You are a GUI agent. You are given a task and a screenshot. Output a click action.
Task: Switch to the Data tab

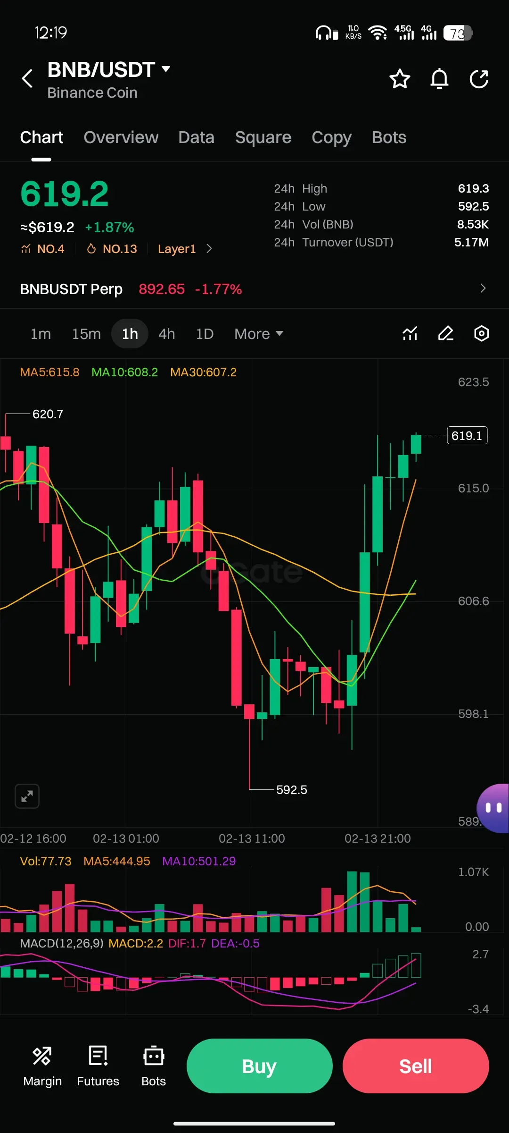coord(196,137)
